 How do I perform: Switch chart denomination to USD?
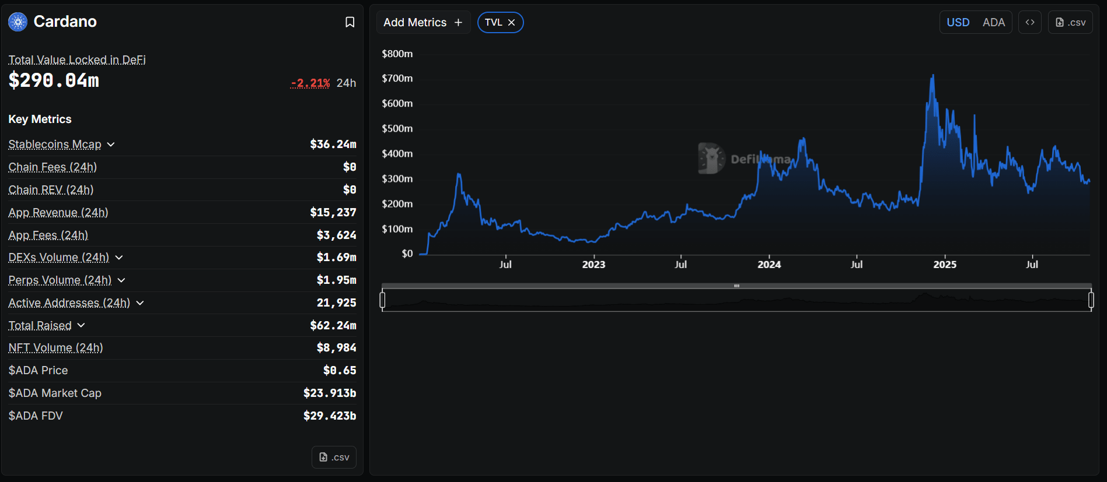(958, 22)
